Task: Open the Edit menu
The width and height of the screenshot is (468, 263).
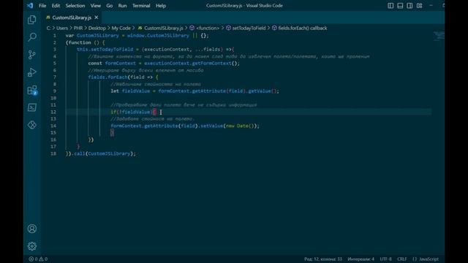Action: pos(56,6)
